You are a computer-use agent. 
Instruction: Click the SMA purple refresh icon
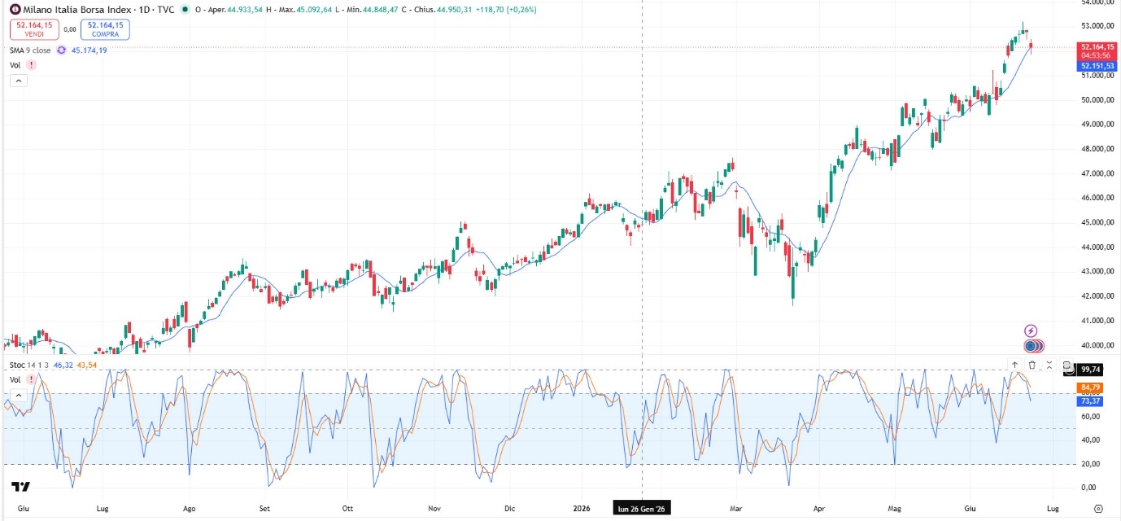(62, 50)
